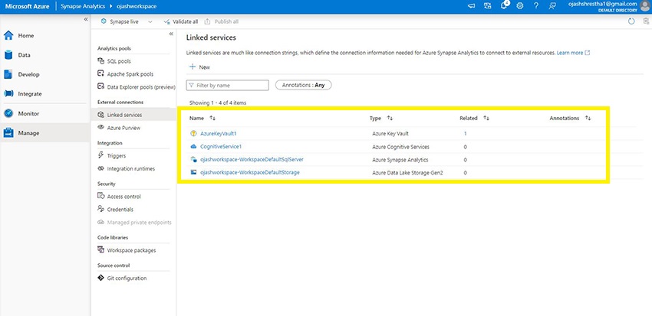Click the megaphone announcements icon
The image size is (652, 316).
[473, 6]
